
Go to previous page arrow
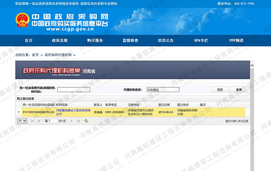(39, 121)
